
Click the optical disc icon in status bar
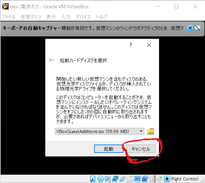[x=100, y=179]
